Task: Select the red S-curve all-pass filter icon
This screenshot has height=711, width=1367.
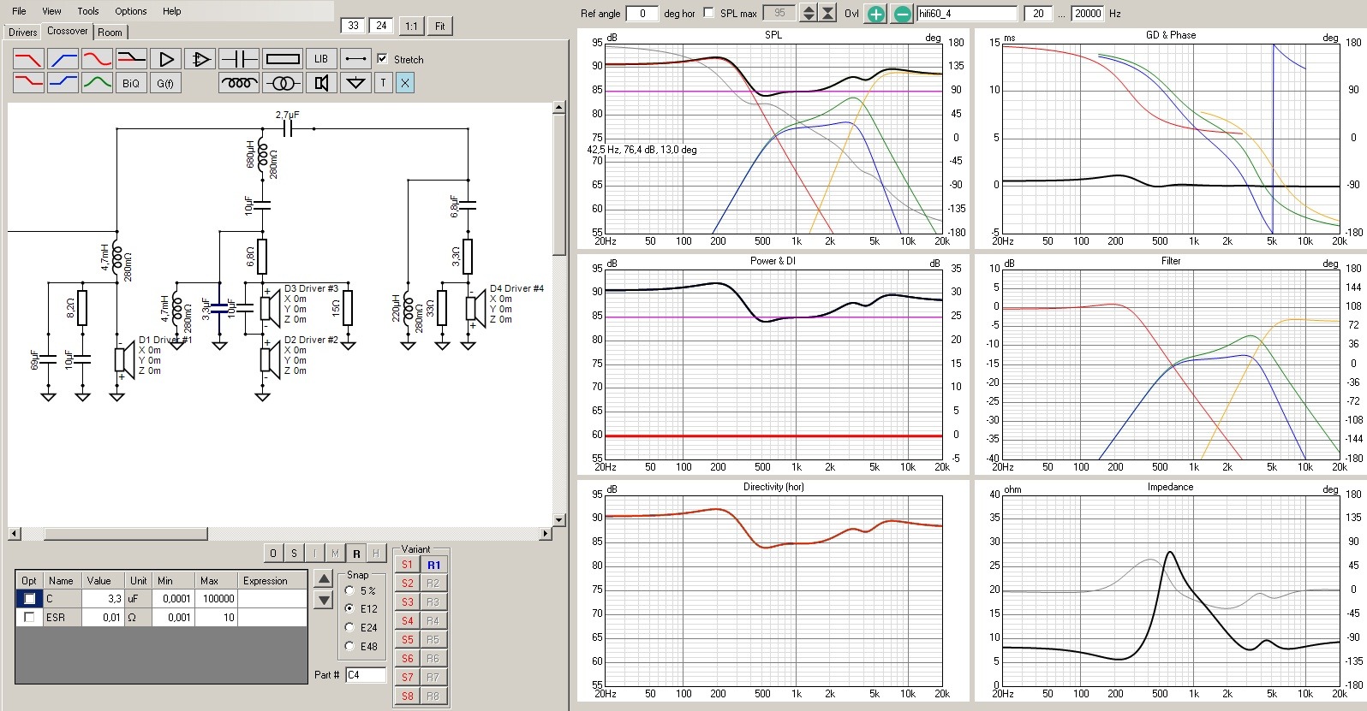Action: pyautogui.click(x=97, y=59)
